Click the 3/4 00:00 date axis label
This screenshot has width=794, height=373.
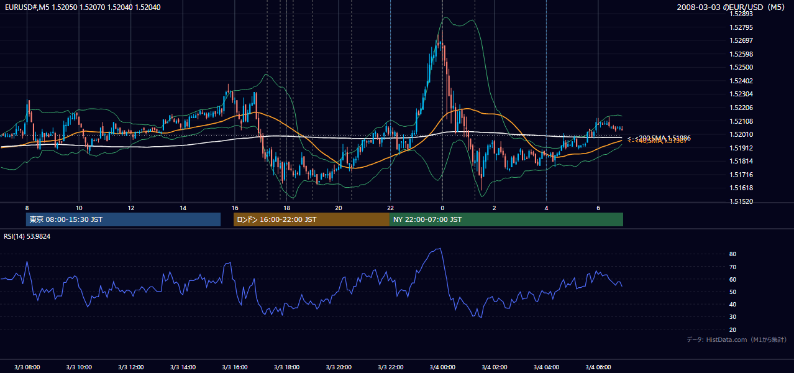pyautogui.click(x=442, y=367)
